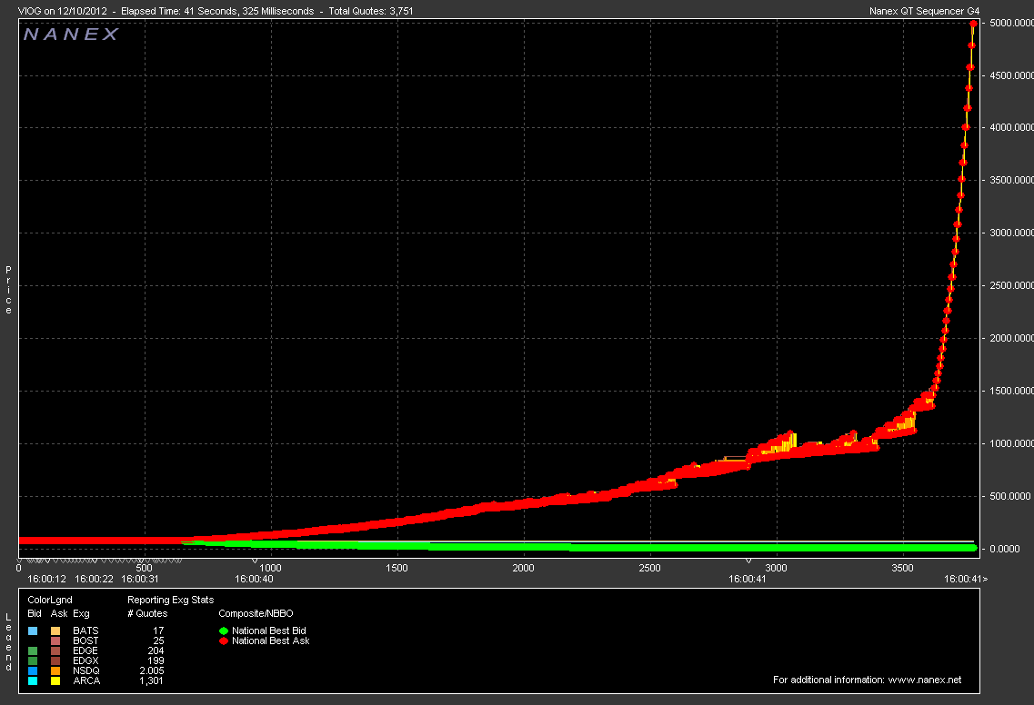1034x705 pixels.
Task: Click the "0.0000" price axis label
Action: (x=1004, y=549)
